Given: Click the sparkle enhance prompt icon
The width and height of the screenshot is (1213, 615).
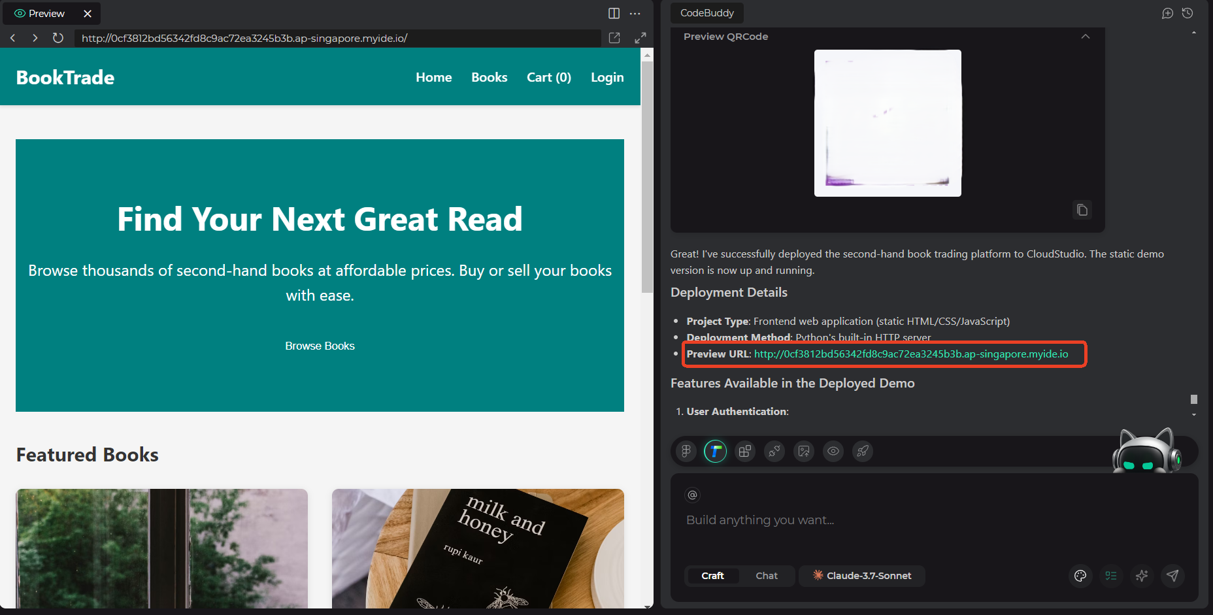Looking at the screenshot, I should pos(1142,576).
